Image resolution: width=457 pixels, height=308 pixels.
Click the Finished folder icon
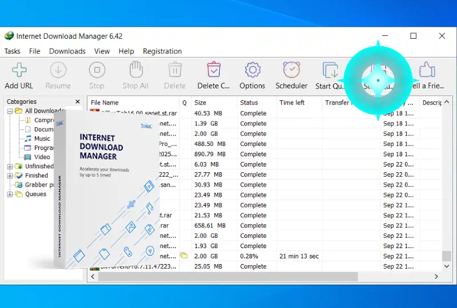(19, 176)
